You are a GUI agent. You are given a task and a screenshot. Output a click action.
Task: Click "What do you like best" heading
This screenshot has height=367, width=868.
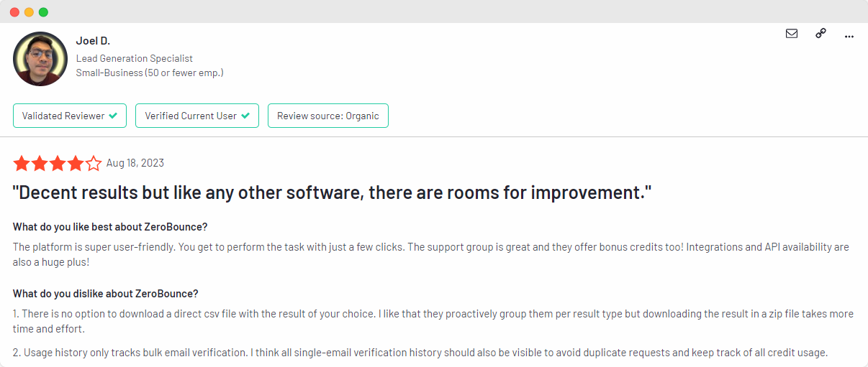point(110,227)
